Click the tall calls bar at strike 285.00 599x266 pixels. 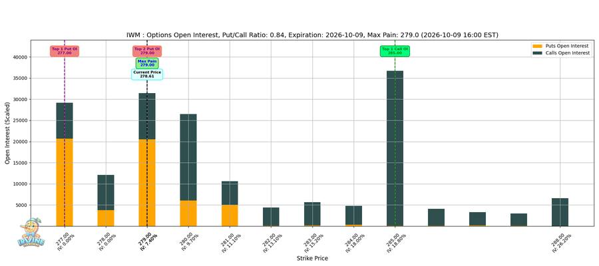point(395,148)
